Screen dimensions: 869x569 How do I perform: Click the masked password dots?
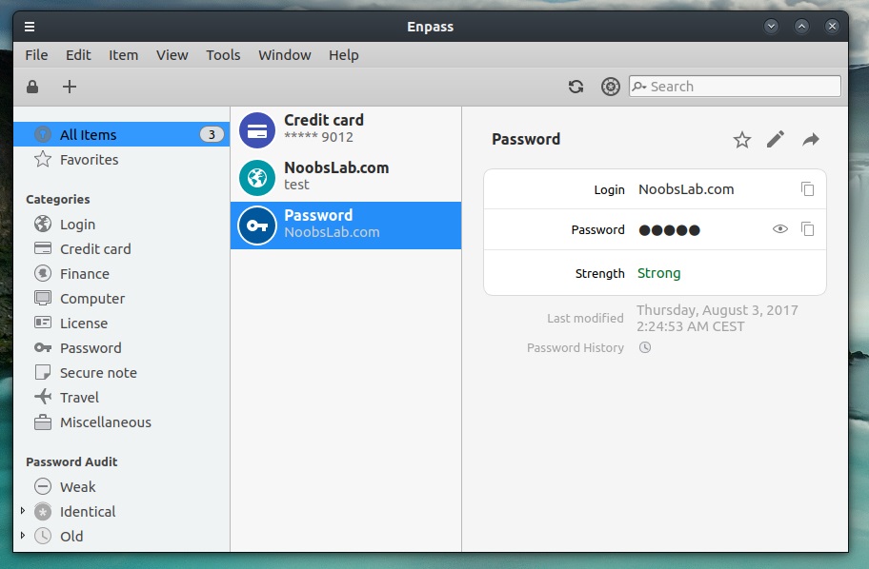tap(670, 230)
